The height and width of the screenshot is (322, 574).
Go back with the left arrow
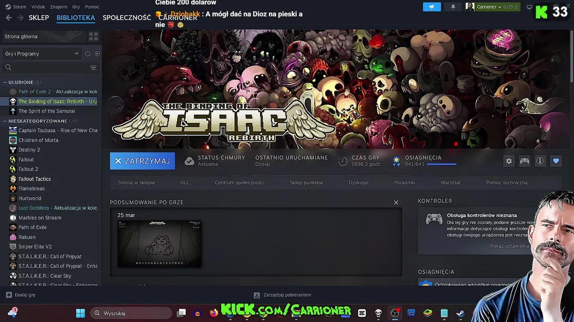point(9,18)
